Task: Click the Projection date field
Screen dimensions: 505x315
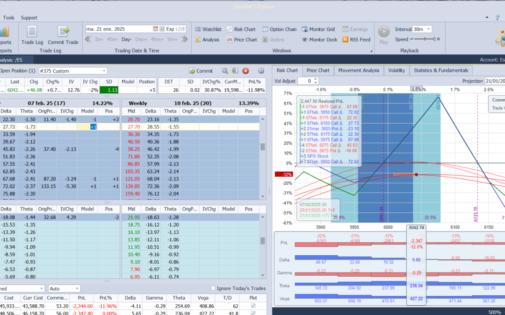Action: tap(495, 81)
